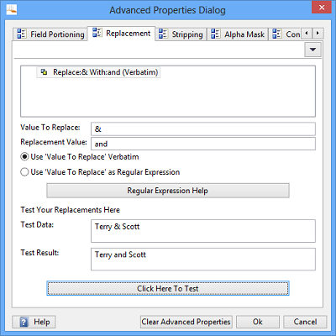The width and height of the screenshot is (336, 336).
Task: Click the Stripping tab icon
Action: (x=163, y=34)
